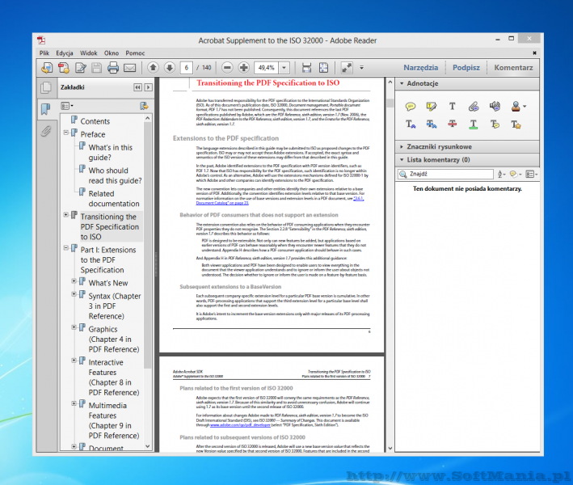Open the zoom level dropdown arrow

tap(284, 68)
